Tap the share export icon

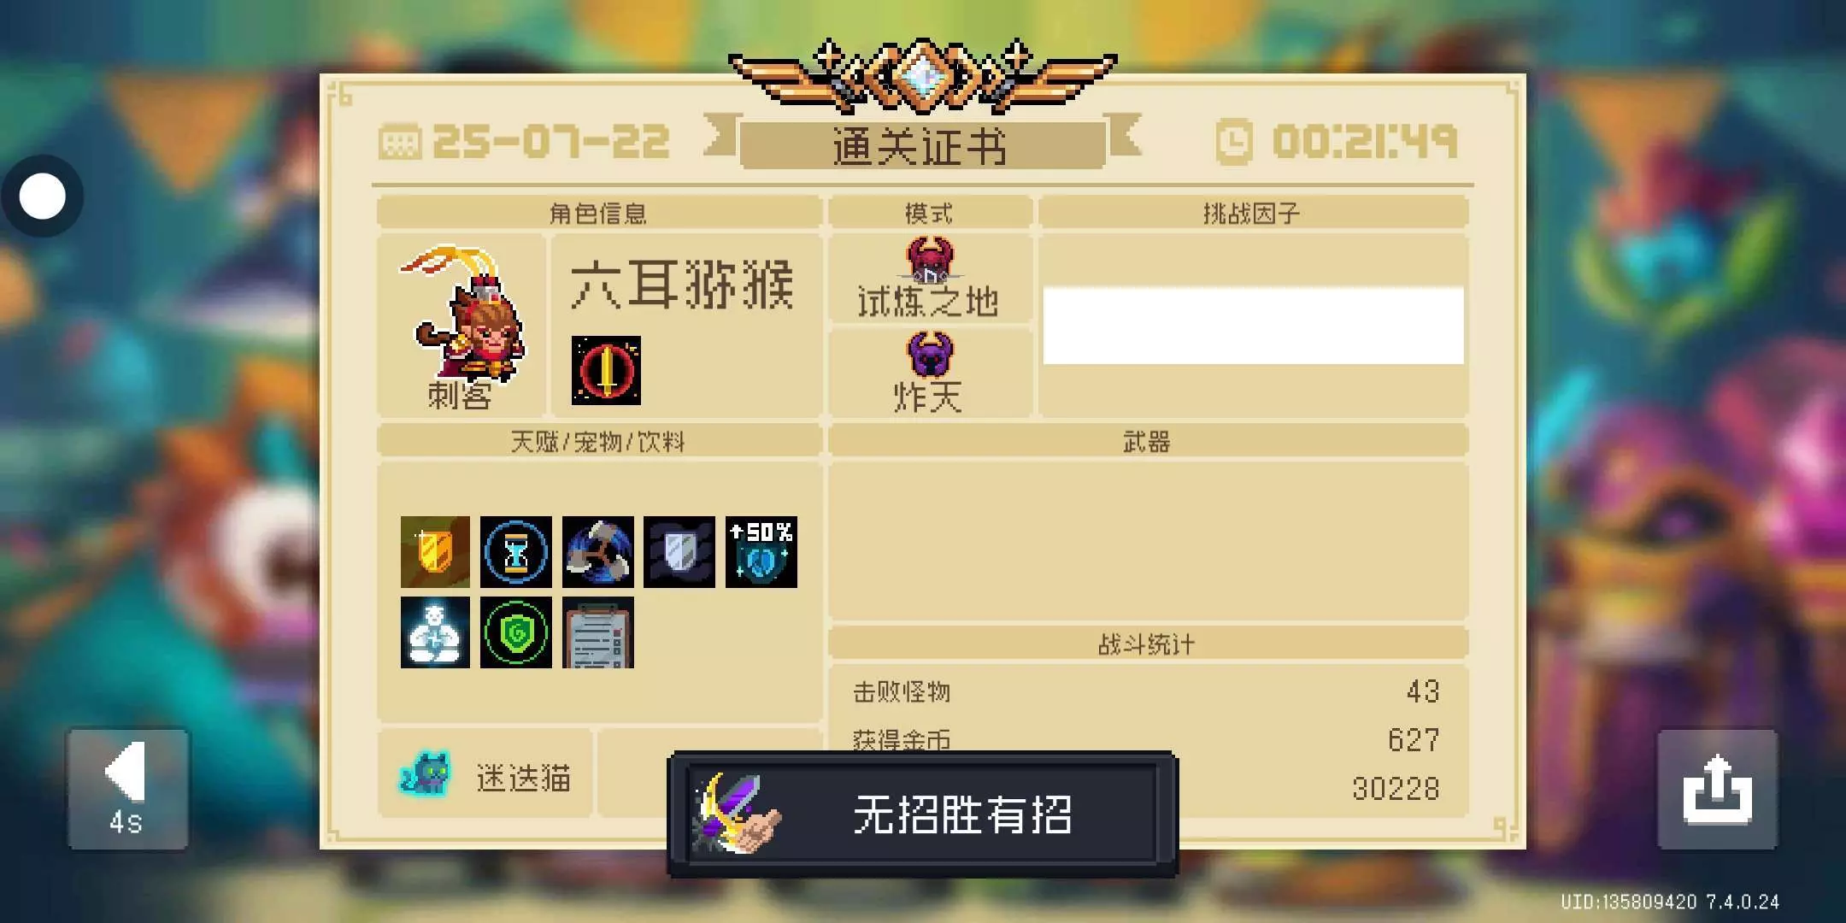point(1717,789)
